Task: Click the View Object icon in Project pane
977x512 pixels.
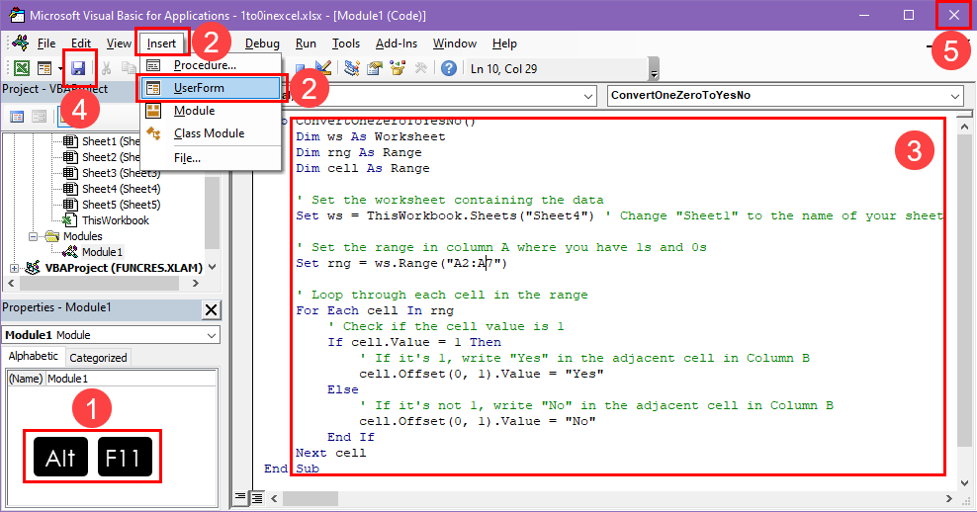Action: (39, 117)
